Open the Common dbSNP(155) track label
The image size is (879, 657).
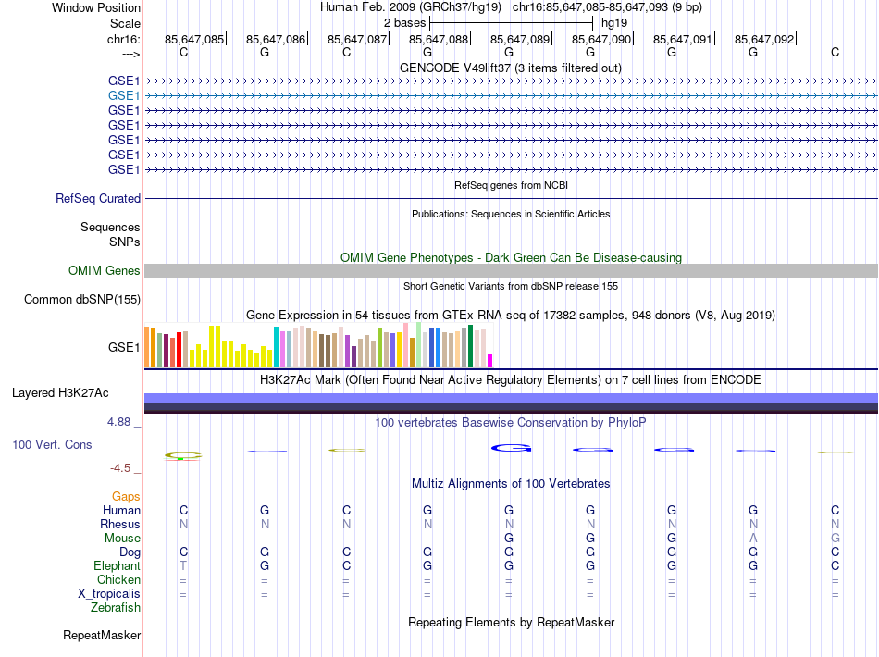[x=82, y=299]
